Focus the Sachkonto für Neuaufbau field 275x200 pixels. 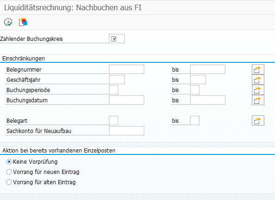[127, 131]
